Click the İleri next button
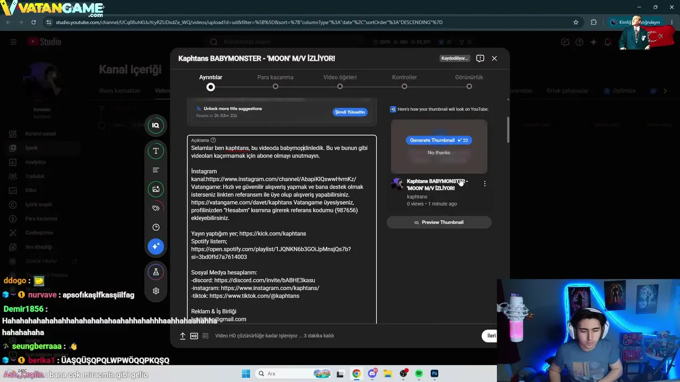 click(x=490, y=336)
